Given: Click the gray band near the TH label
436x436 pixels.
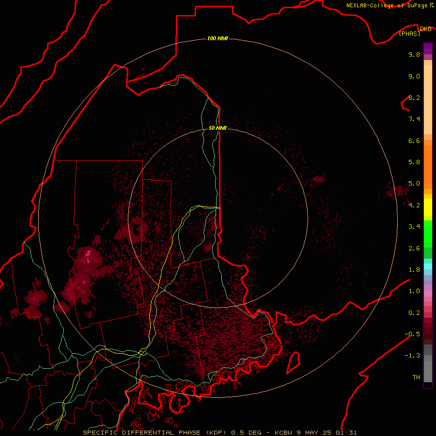Looking at the screenshot, I should 428,373.
